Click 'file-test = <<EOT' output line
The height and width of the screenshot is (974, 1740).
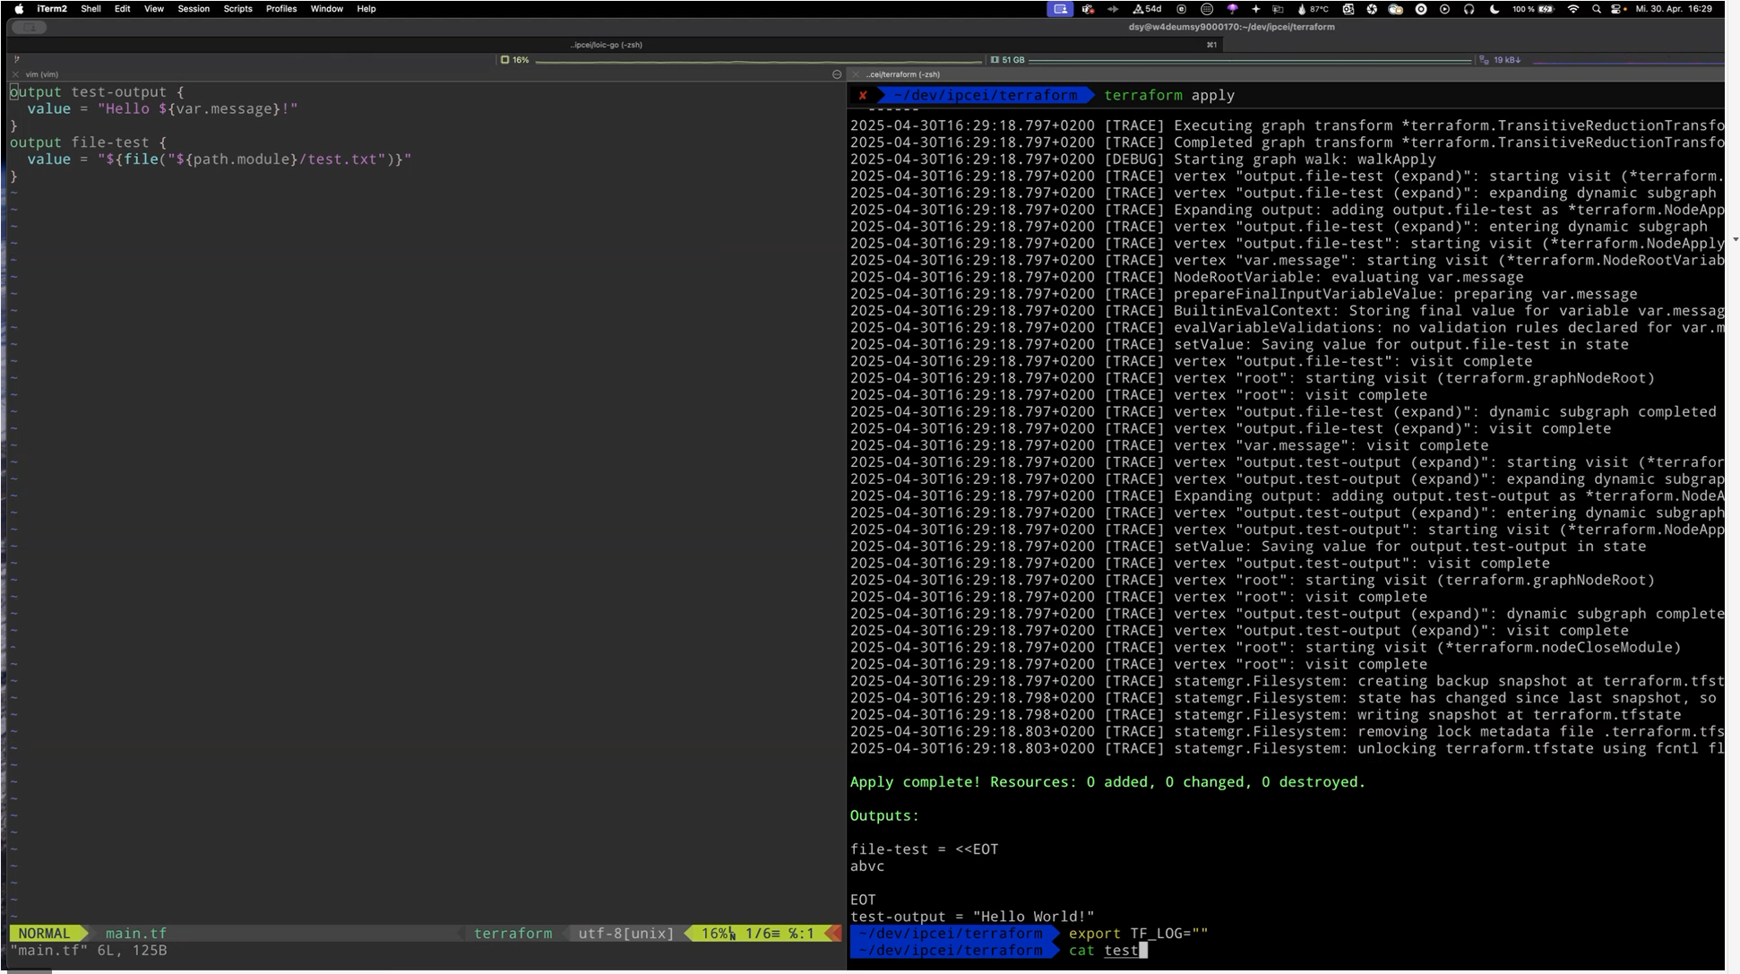point(924,849)
